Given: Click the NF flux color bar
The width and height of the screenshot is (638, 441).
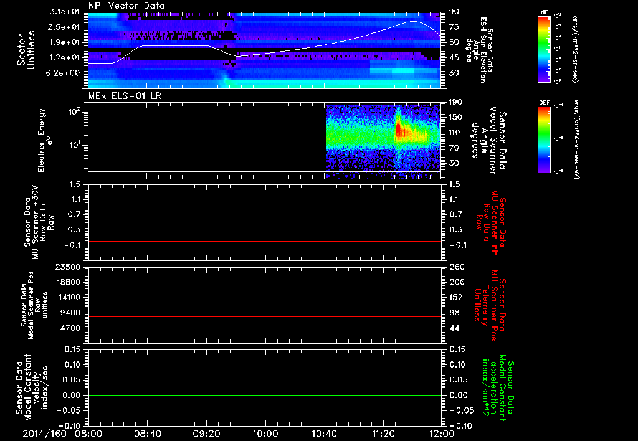Looking at the screenshot, I should click(544, 49).
